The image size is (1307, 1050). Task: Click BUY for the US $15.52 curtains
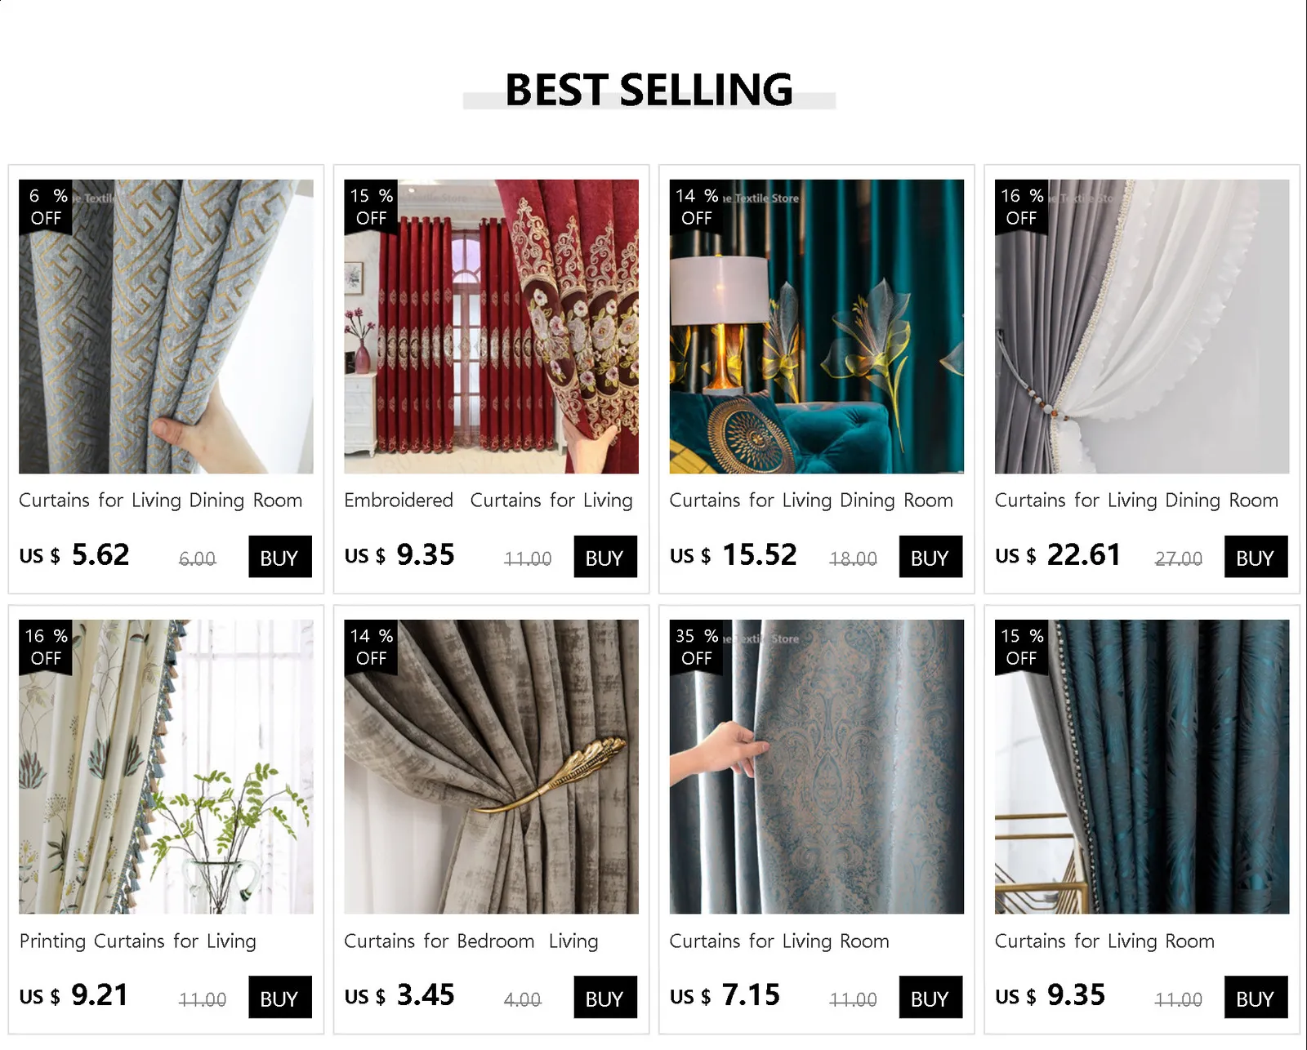930,557
